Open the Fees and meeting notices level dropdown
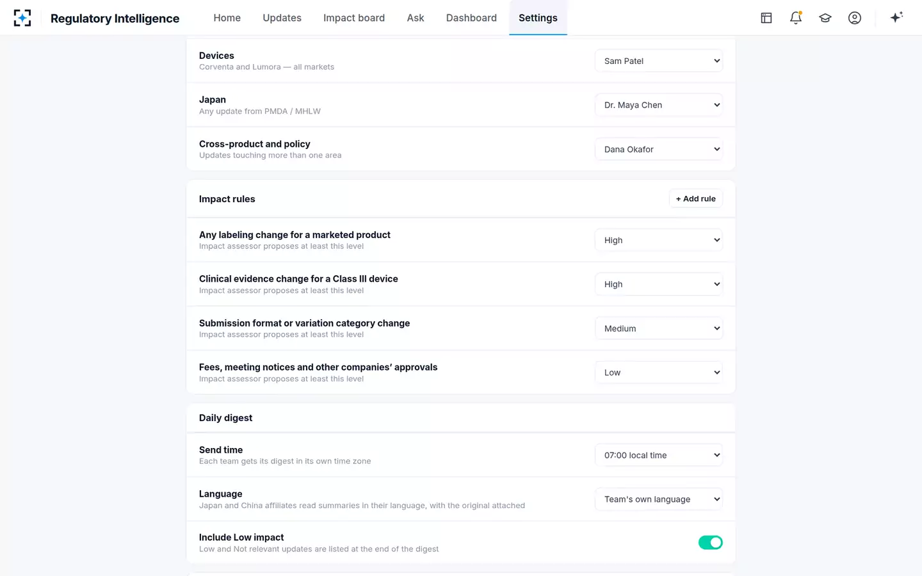The height and width of the screenshot is (576, 922). point(659,372)
